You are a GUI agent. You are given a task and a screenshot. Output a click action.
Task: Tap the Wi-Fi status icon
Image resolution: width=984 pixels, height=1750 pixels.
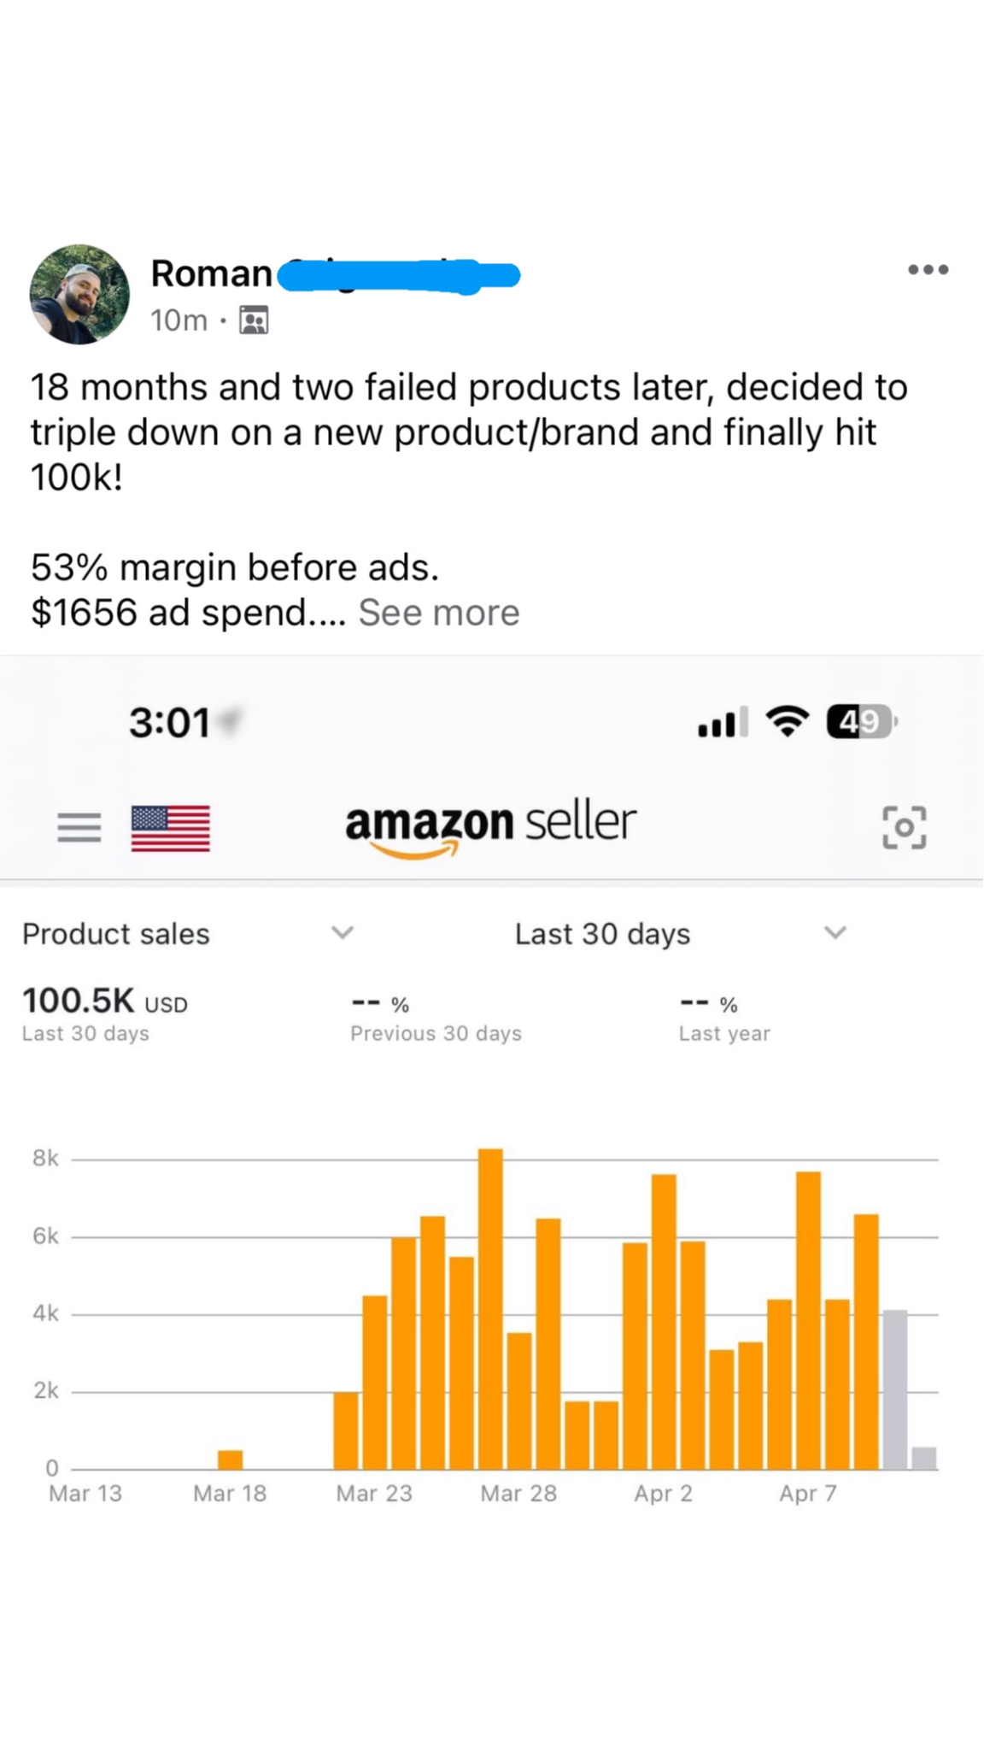[x=788, y=722]
